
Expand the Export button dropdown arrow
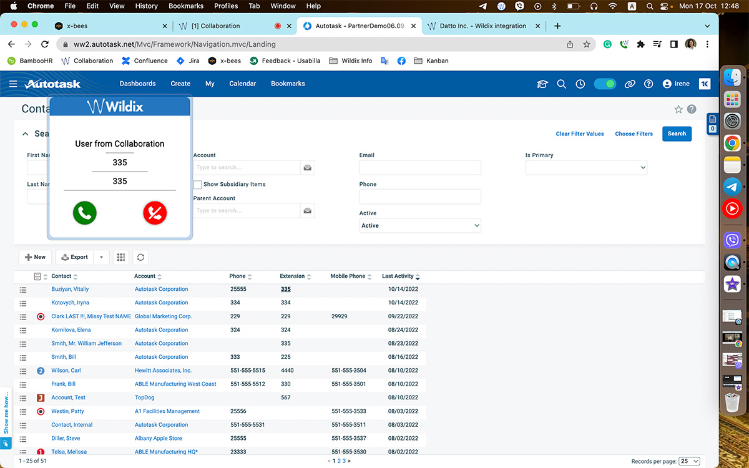101,256
